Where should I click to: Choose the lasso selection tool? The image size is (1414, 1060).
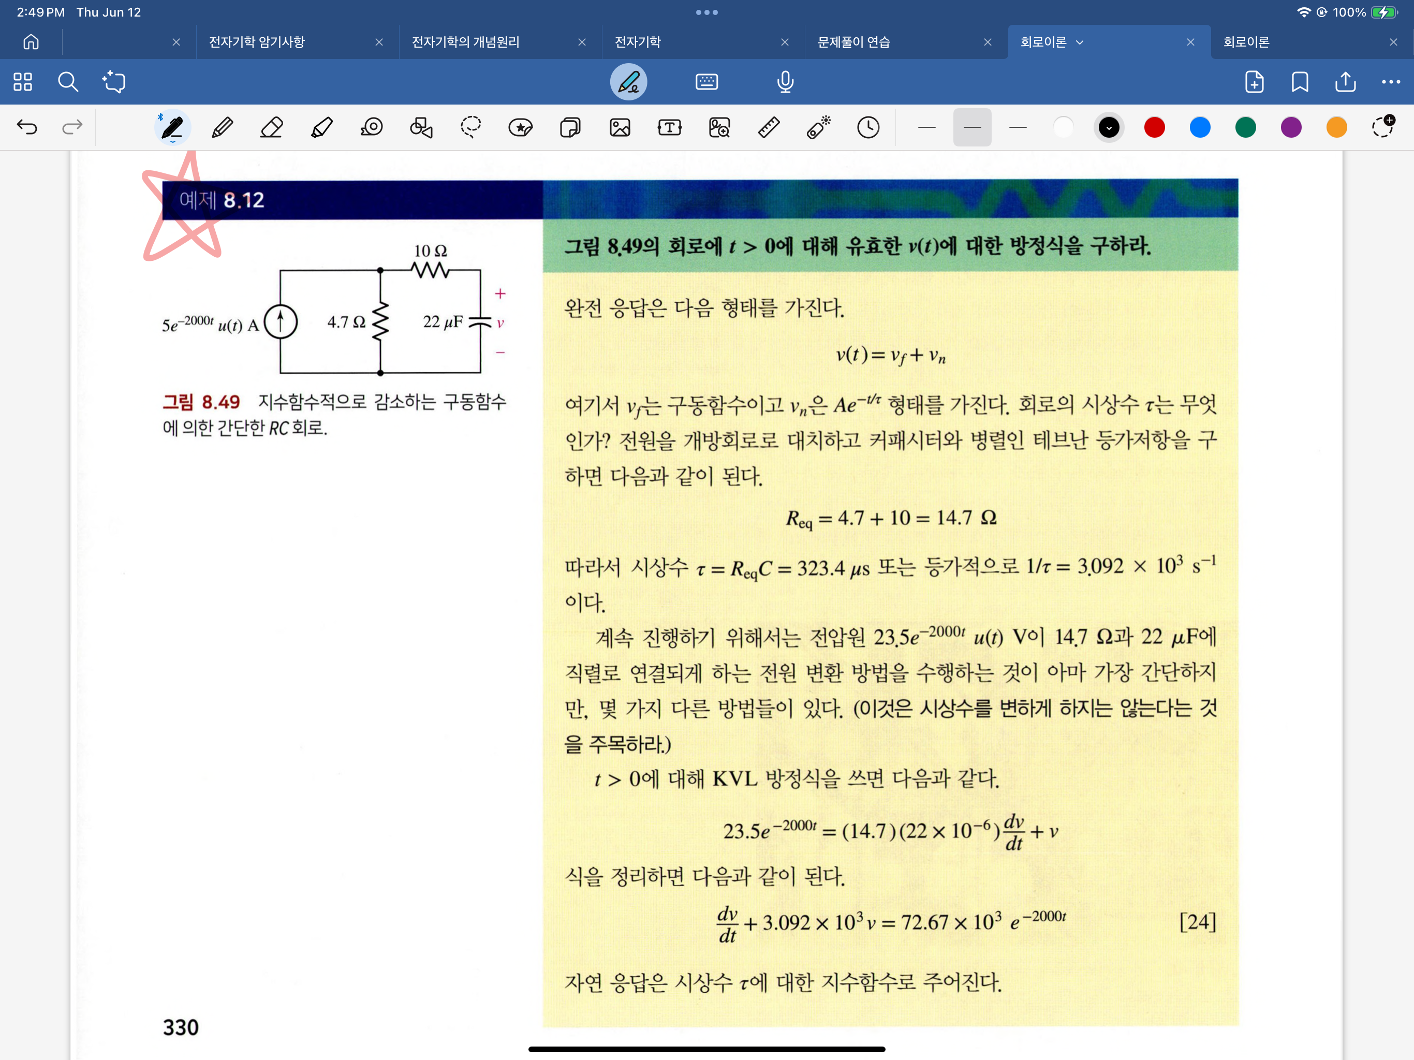click(470, 127)
